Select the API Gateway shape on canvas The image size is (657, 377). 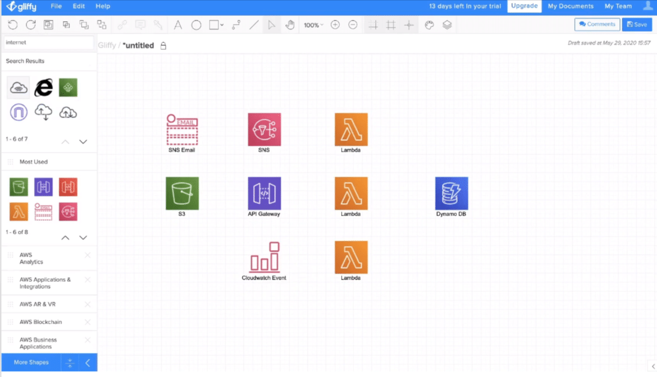[x=264, y=193]
